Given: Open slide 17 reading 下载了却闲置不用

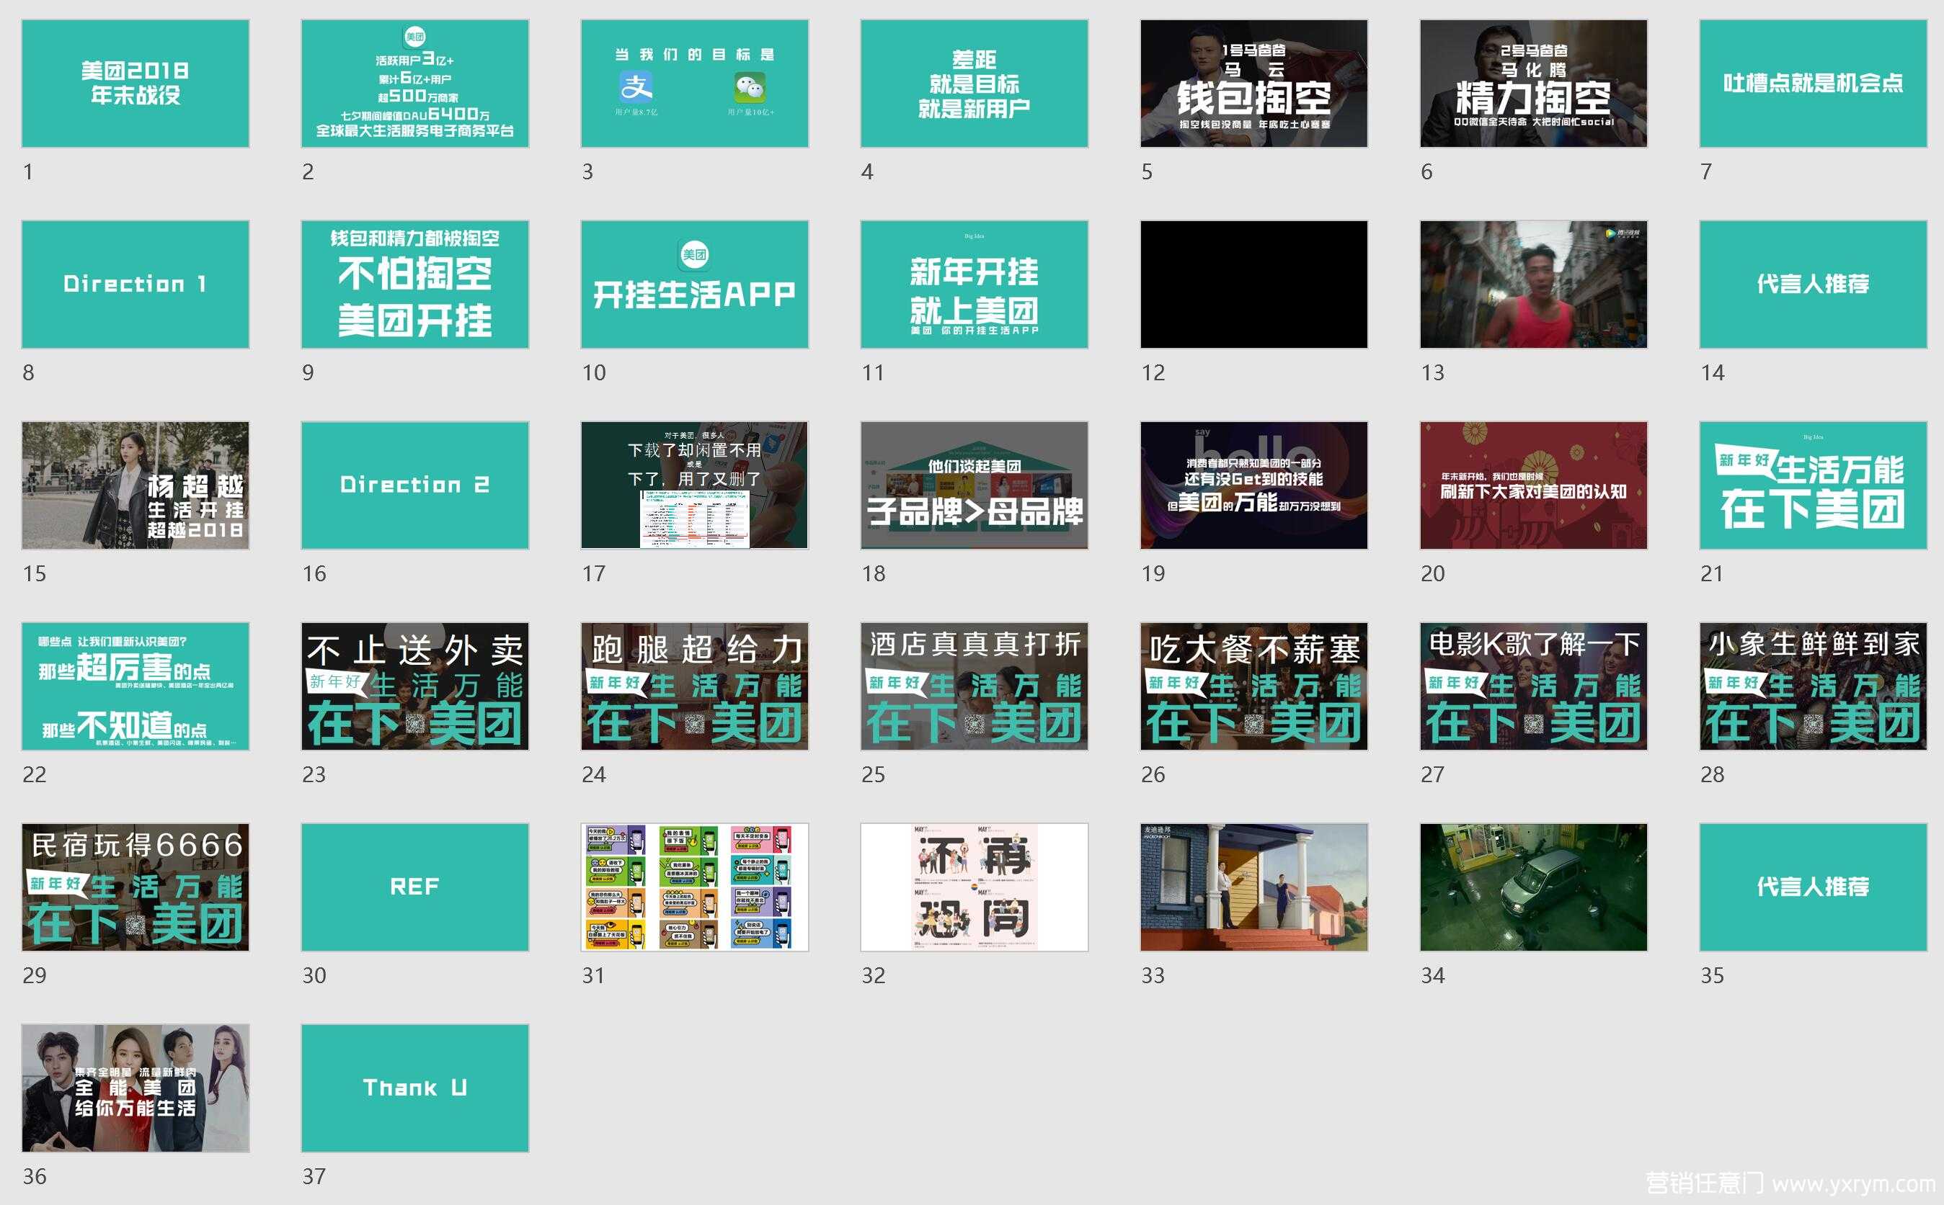Looking at the screenshot, I should 695,485.
